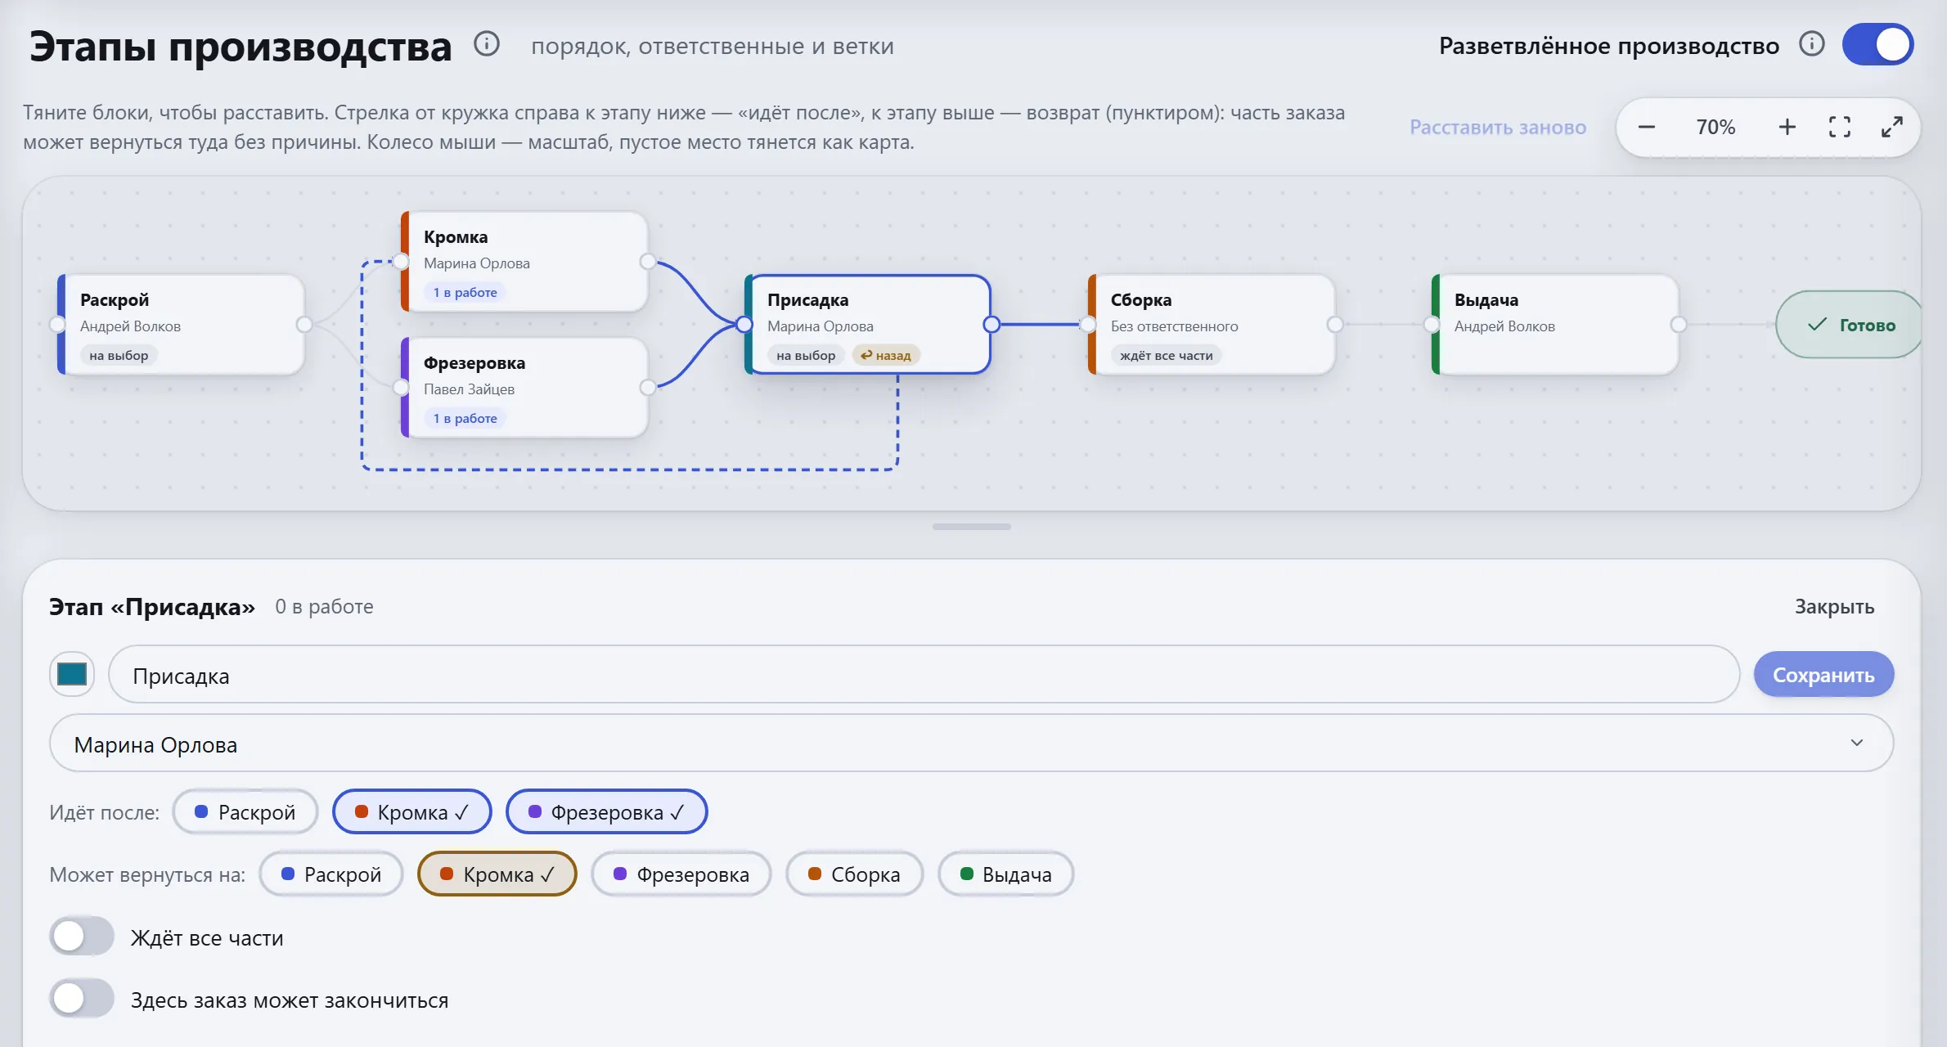Screen dimensions: 1947x1047
Task: Select Раскрой in «Может вернуться на»
Action: 330,874
